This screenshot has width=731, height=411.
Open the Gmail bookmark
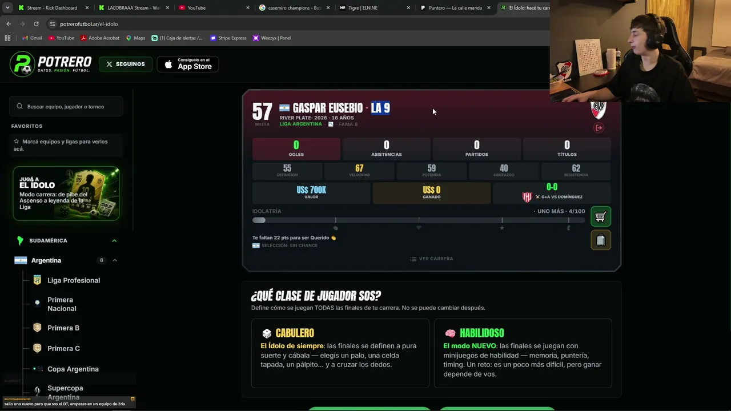[31, 38]
